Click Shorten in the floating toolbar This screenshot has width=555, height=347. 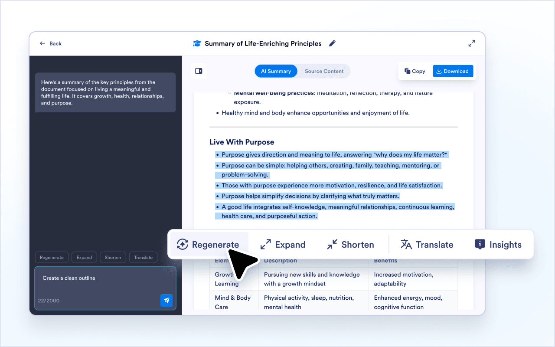coord(350,245)
